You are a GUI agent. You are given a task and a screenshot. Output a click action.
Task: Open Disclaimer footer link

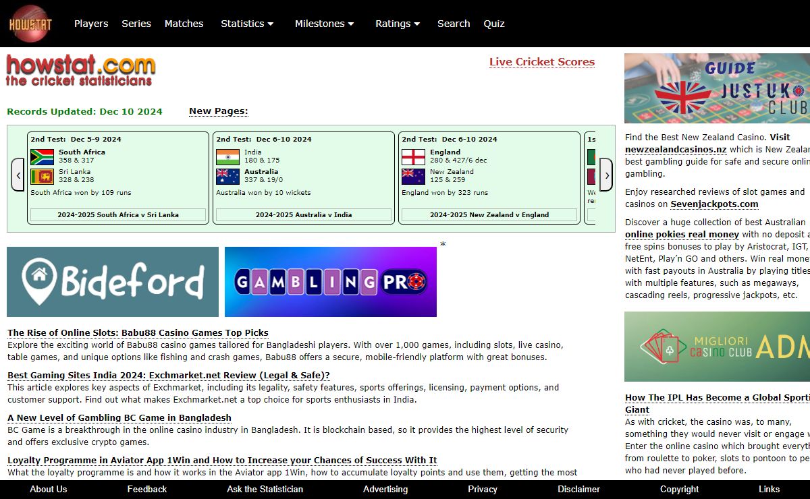coord(579,490)
